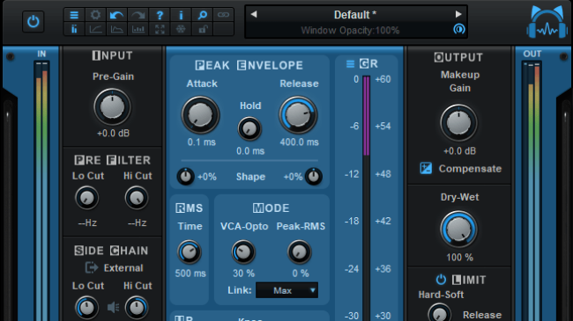
Task: Click the Pre Filter Lo Cut knob
Action: [x=87, y=198]
